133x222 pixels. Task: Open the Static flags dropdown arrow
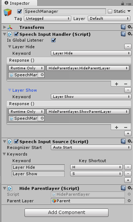pyautogui.click(x=129, y=11)
